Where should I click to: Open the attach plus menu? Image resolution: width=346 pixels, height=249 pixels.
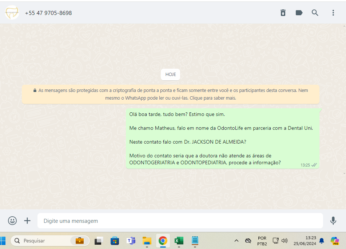(x=27, y=221)
